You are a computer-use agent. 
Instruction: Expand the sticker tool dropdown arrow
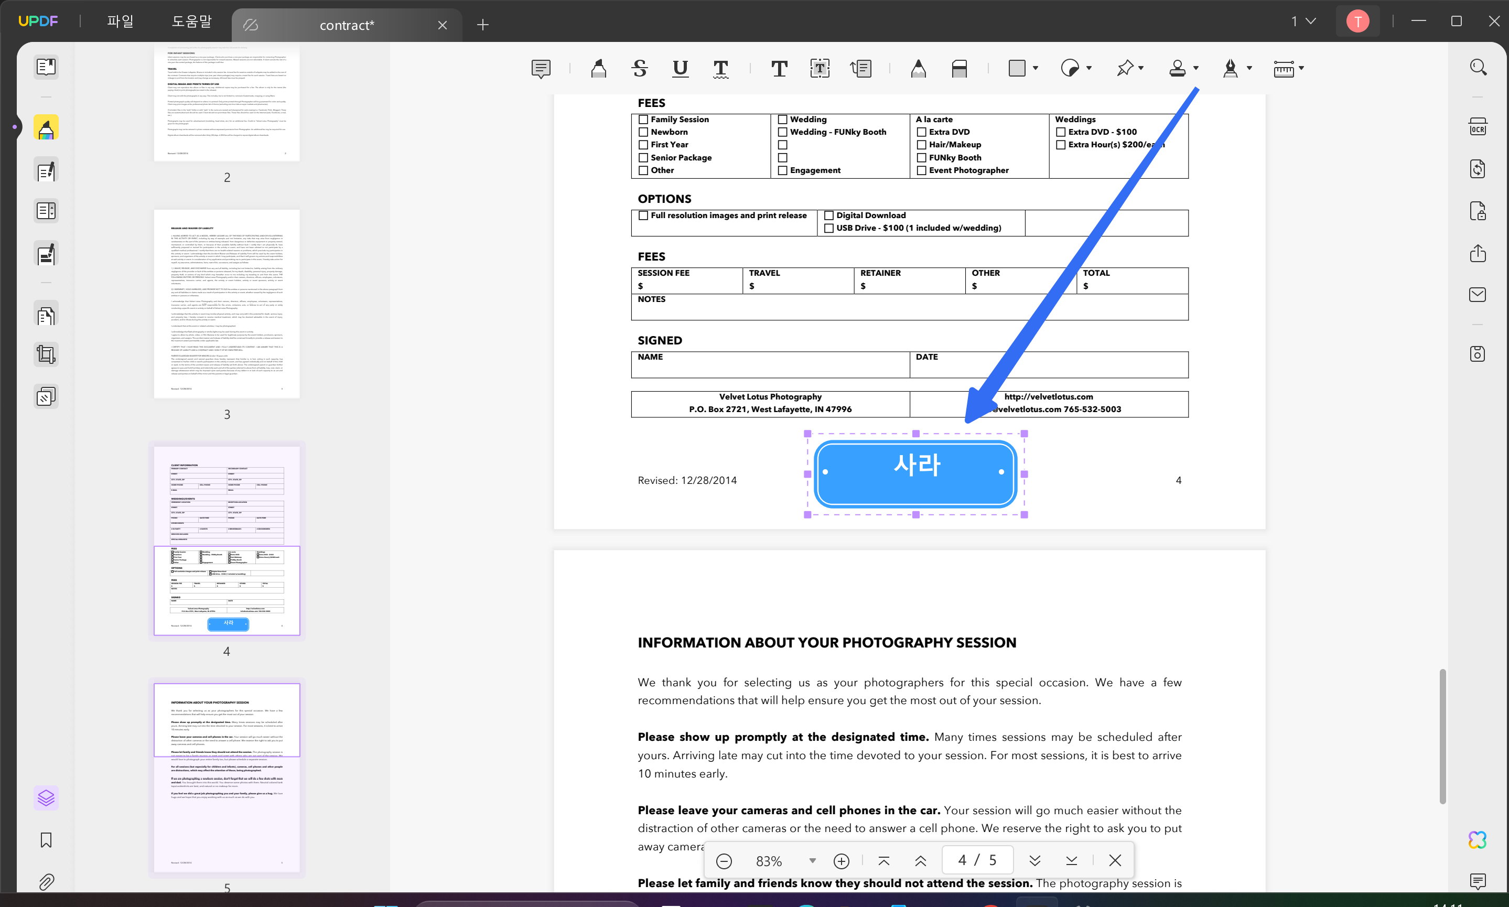point(1089,69)
